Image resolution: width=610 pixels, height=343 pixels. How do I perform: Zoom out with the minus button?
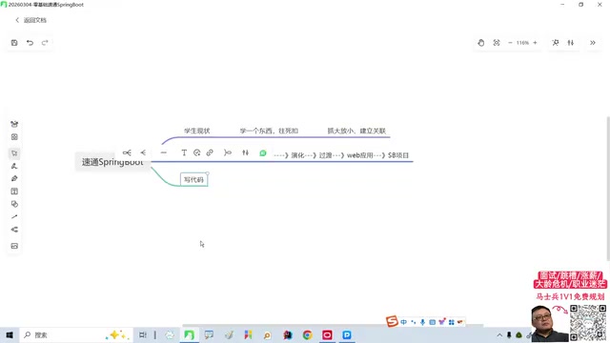click(x=510, y=43)
